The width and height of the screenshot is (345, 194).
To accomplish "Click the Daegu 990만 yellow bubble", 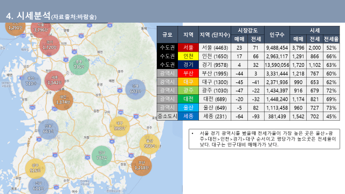I will click(x=120, y=127).
